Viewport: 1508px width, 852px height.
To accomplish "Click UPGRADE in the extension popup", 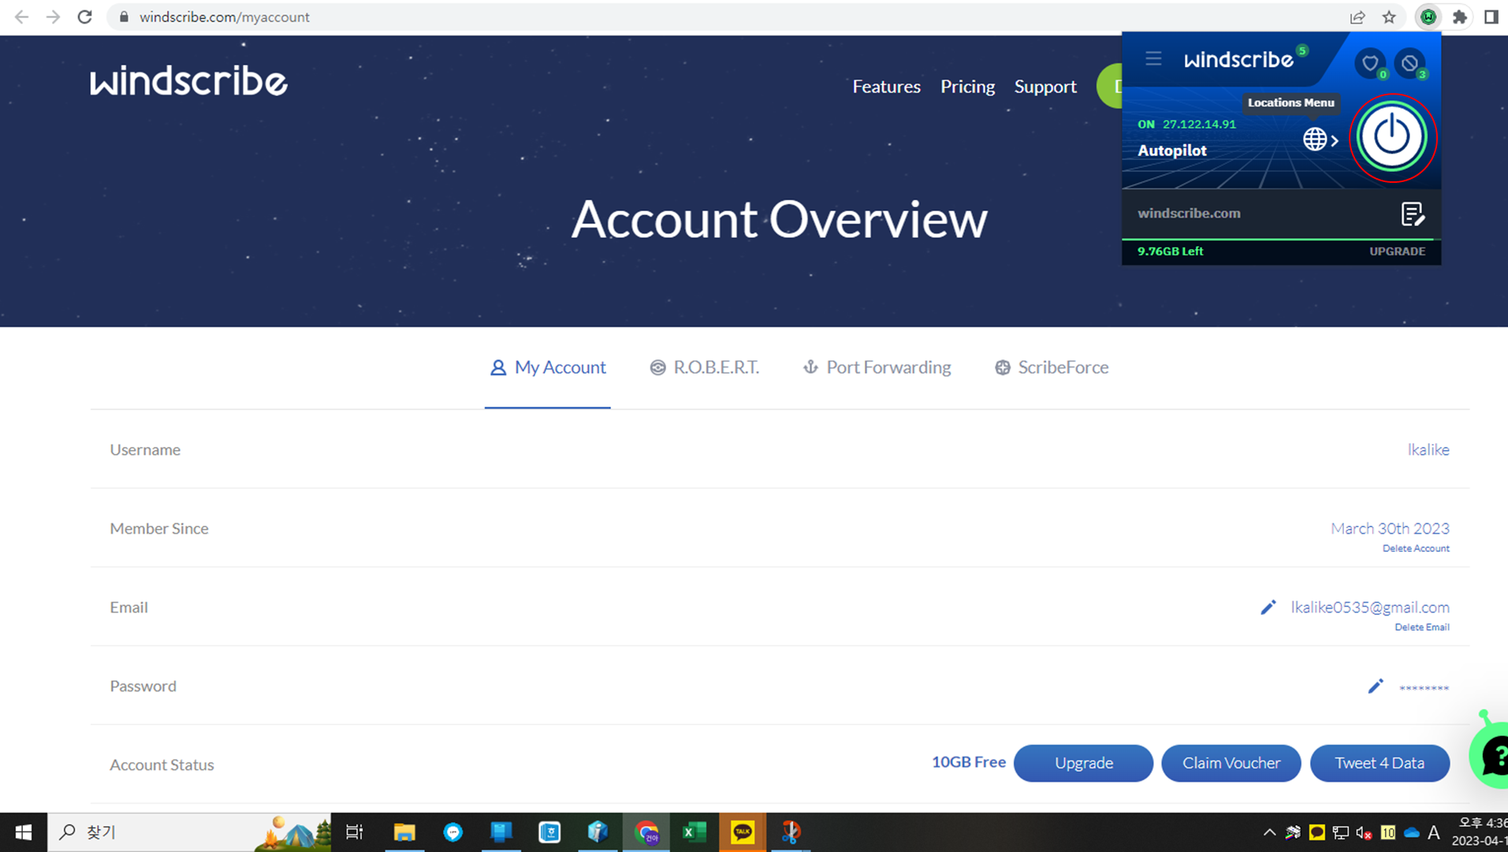I will (x=1397, y=251).
